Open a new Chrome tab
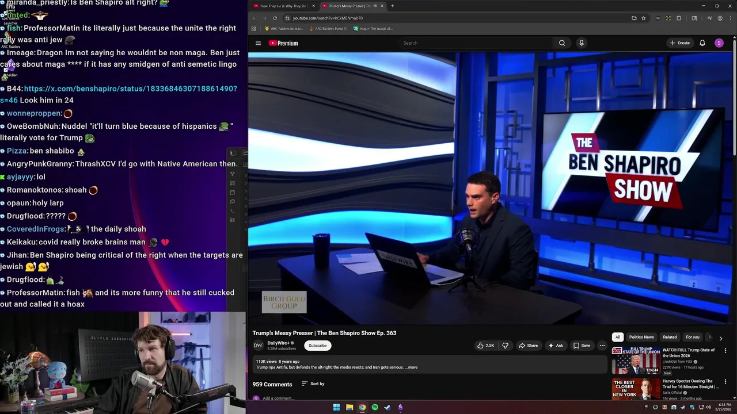The image size is (737, 414). (x=392, y=6)
